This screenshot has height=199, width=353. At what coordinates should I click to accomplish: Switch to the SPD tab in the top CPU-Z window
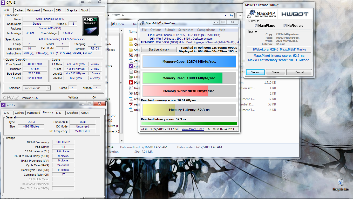point(58,10)
